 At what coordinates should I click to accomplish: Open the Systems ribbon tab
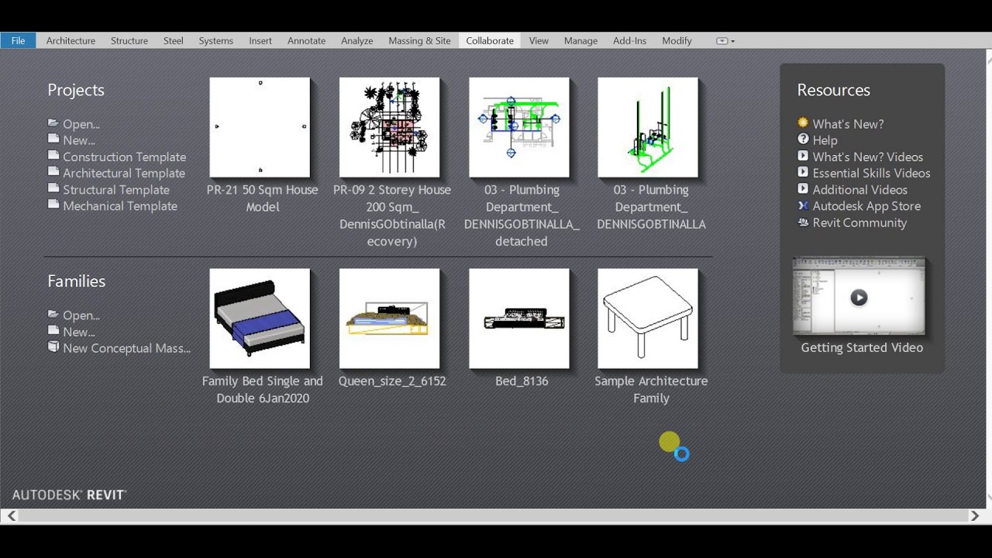[215, 40]
